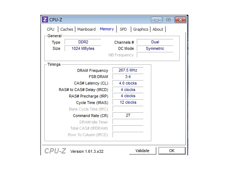
Task: Click the grayed DRAM Idle Timer label
Action: tap(94, 122)
